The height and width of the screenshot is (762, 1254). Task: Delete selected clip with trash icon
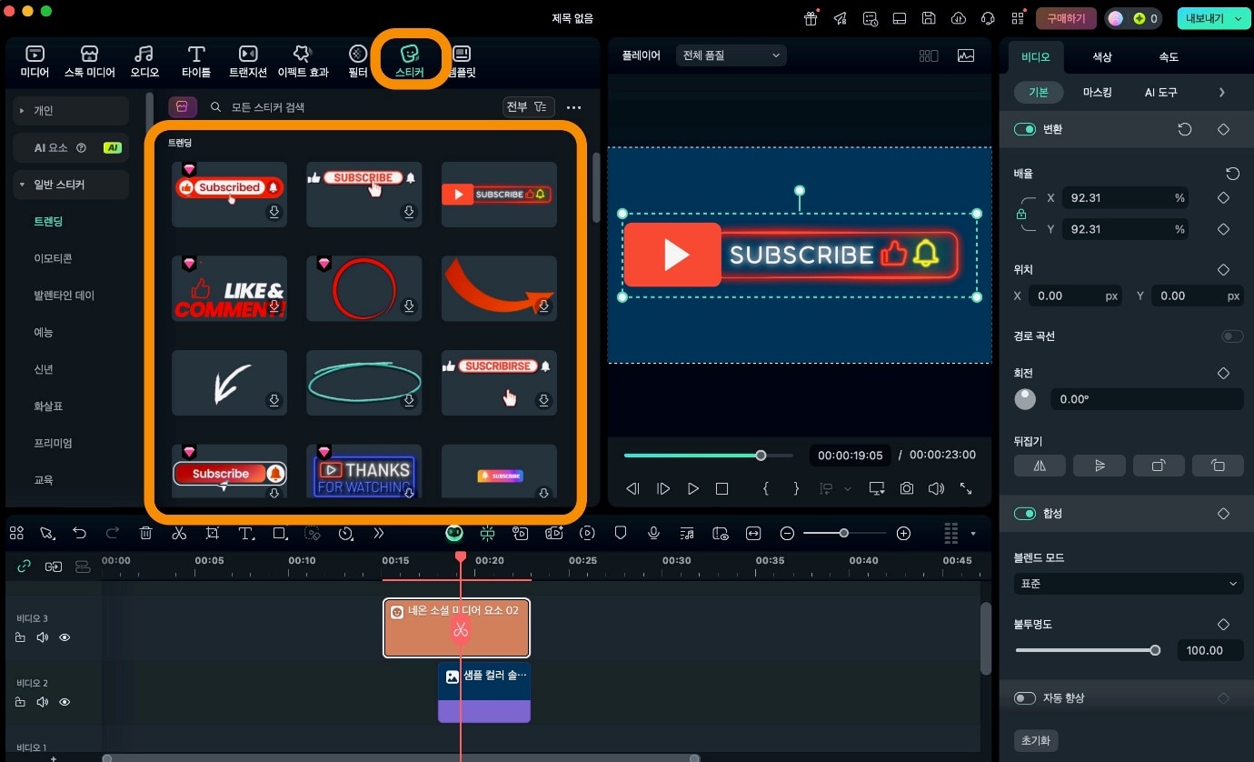coord(145,533)
